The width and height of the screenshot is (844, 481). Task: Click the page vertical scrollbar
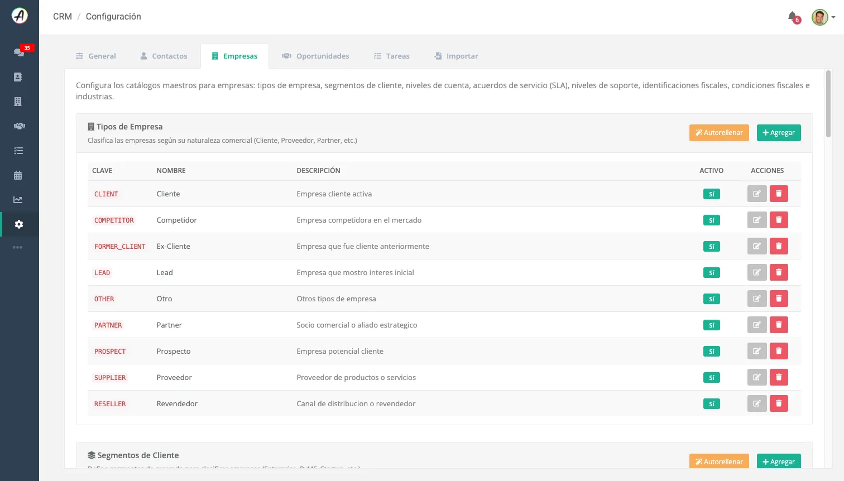point(828,104)
